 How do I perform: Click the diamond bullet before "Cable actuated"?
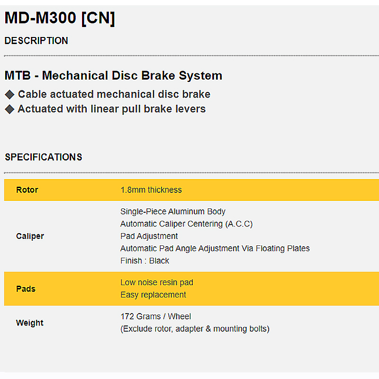[10, 94]
